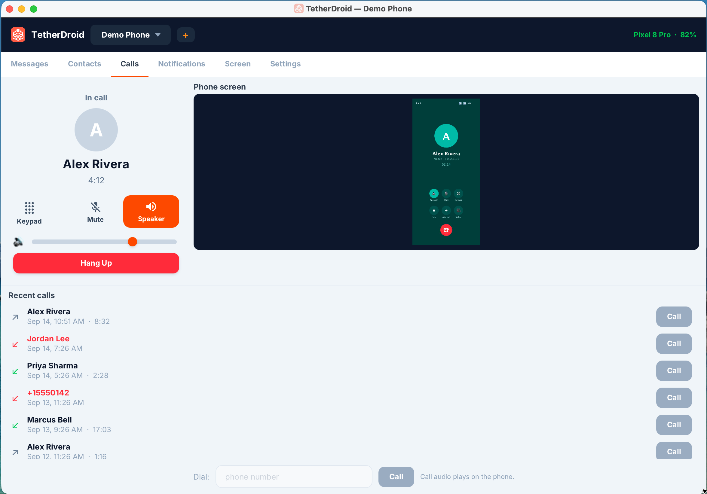Tap Speaker icon on mirrored phone screen

pyautogui.click(x=434, y=194)
